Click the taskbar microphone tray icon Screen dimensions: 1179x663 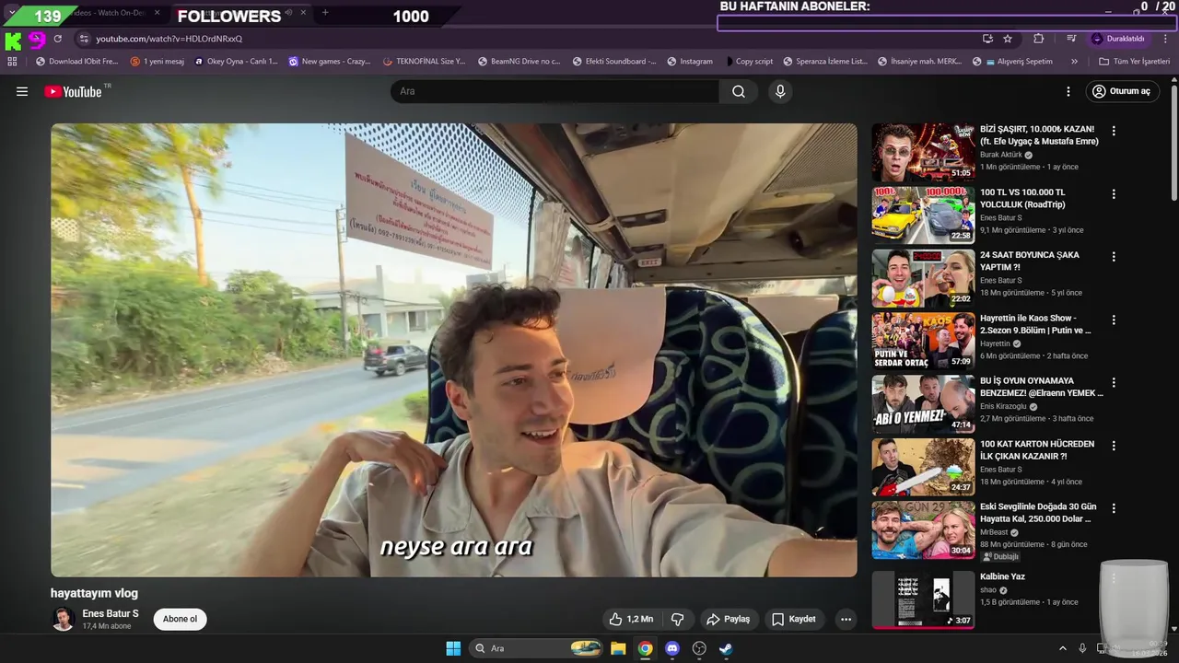(x=1082, y=648)
